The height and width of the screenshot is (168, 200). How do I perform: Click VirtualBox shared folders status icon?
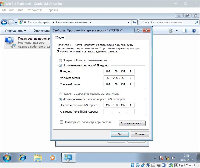153,165
